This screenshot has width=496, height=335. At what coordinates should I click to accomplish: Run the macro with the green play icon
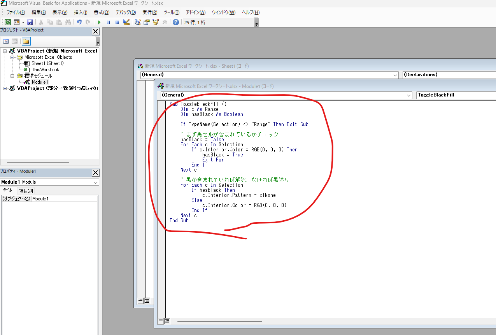tap(99, 22)
